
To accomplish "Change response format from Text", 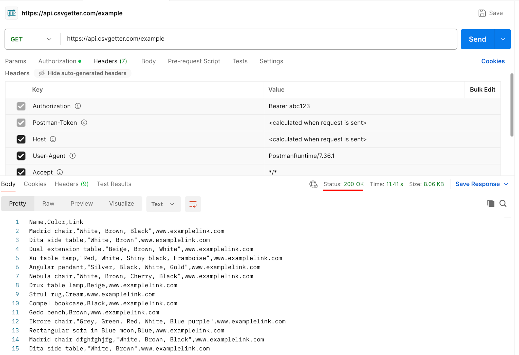I will pos(163,204).
